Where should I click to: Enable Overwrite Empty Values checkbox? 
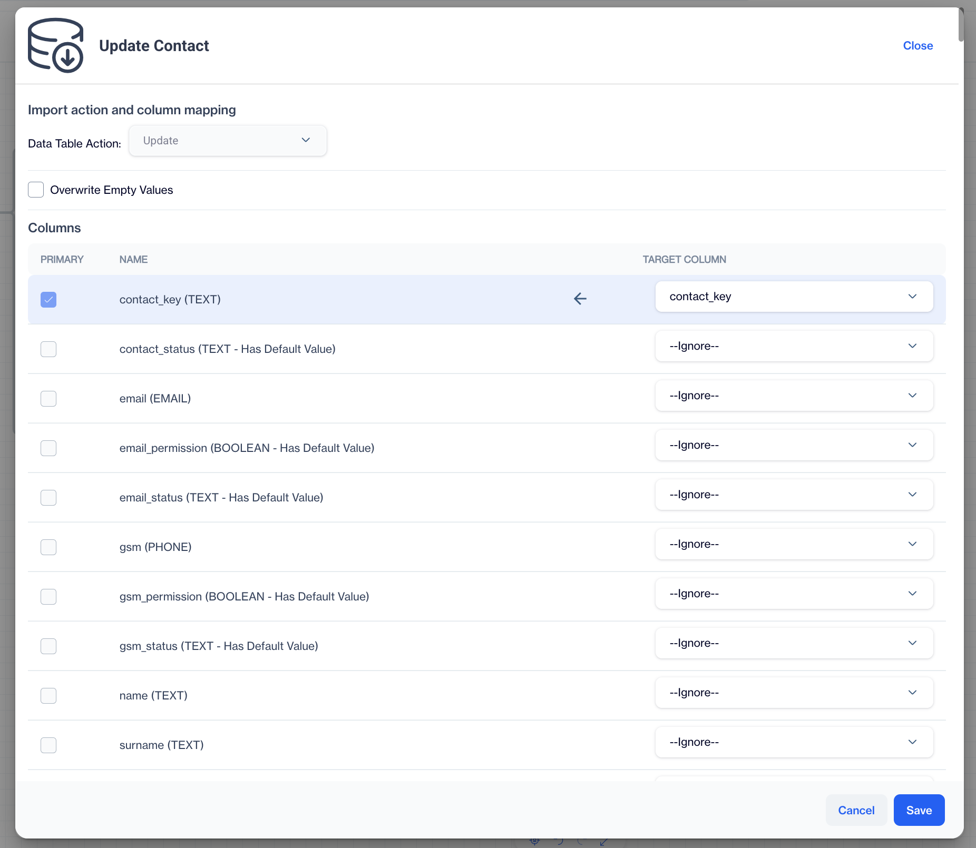point(36,190)
